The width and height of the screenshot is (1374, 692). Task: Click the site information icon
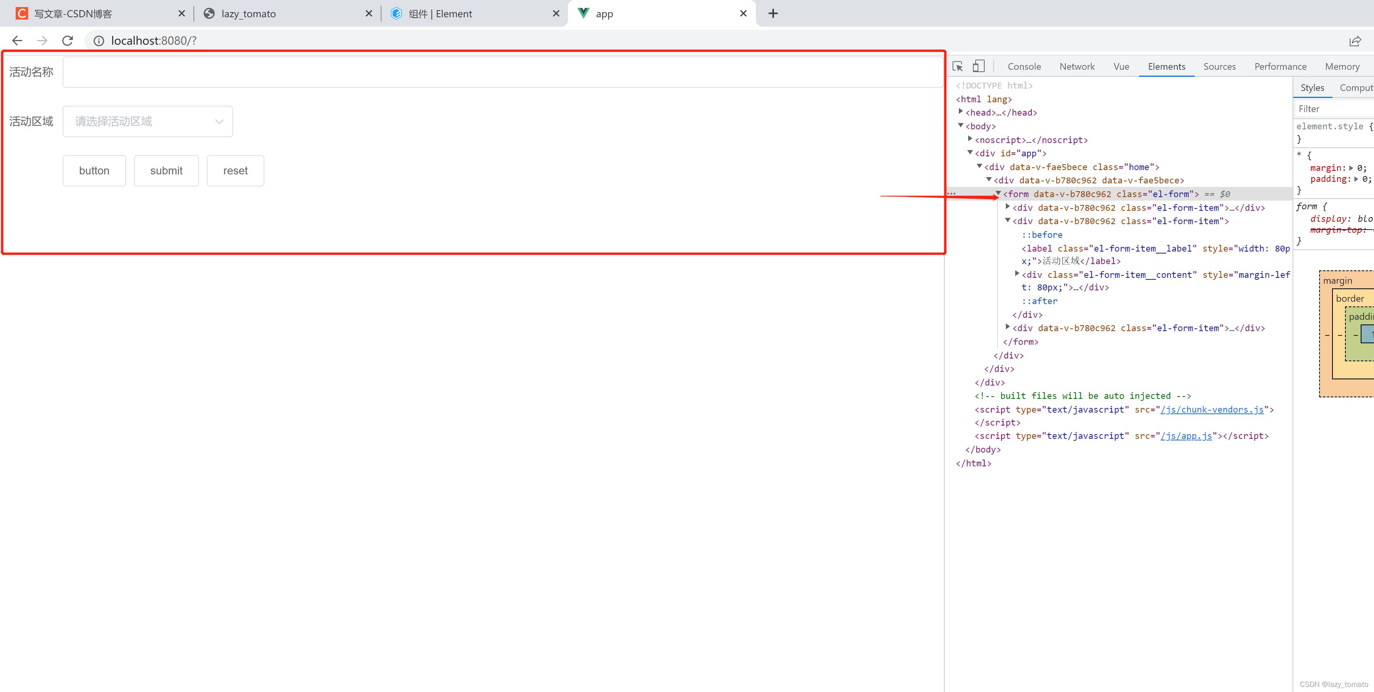[x=99, y=40]
